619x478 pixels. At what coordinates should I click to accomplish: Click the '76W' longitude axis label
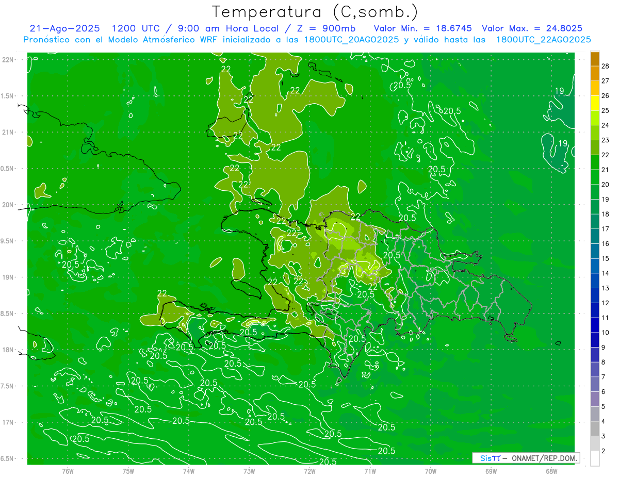coord(68,471)
